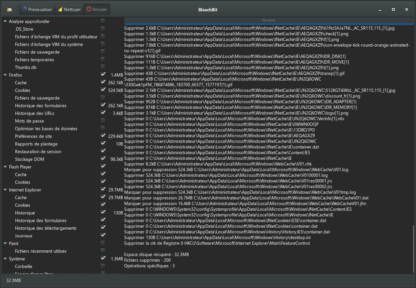
Task: Select Restauration de session row
Action: pos(62,151)
